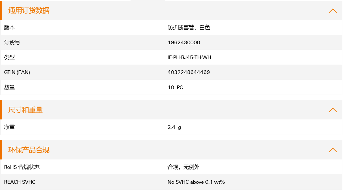Select the order number 1962430000
The height and width of the screenshot is (191, 343).
pos(184,42)
